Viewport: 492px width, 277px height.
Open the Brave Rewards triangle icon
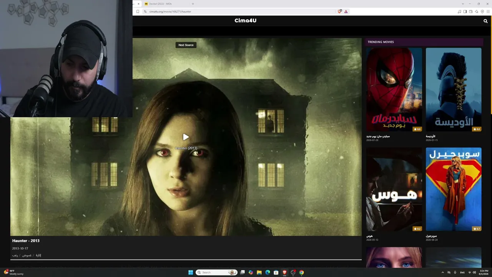click(346, 12)
